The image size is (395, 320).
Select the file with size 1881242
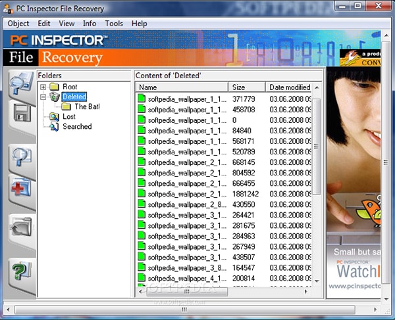(x=224, y=194)
